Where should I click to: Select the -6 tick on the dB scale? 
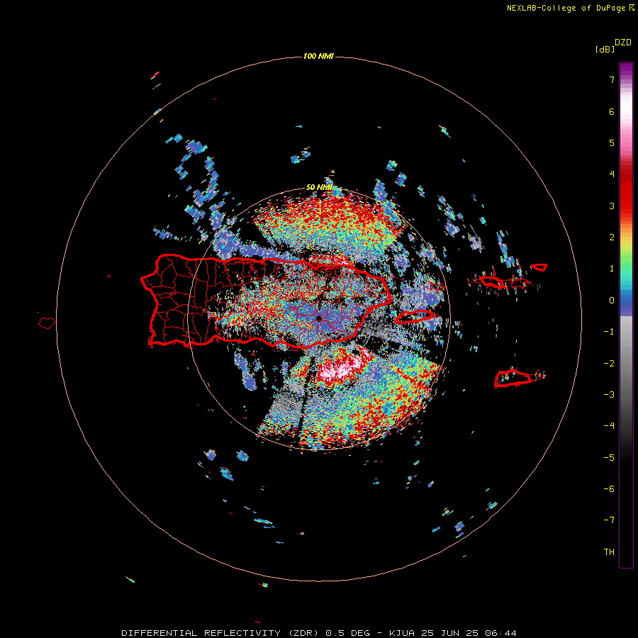click(609, 489)
